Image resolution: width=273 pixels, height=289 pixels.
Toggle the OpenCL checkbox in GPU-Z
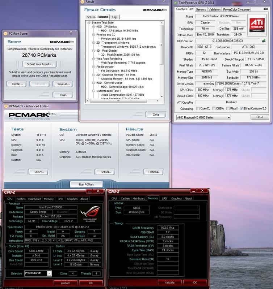tap(198, 108)
